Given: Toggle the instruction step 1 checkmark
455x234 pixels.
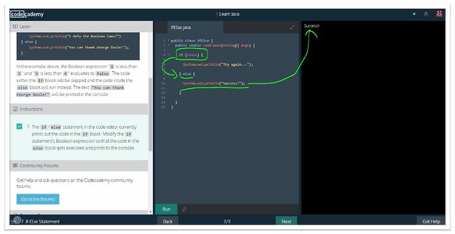Looking at the screenshot, I should click(19, 126).
